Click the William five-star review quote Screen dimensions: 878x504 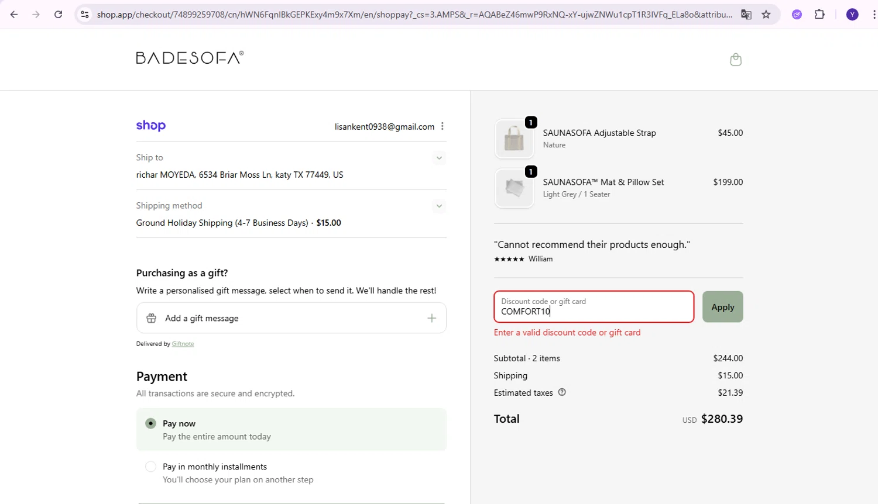coord(592,244)
